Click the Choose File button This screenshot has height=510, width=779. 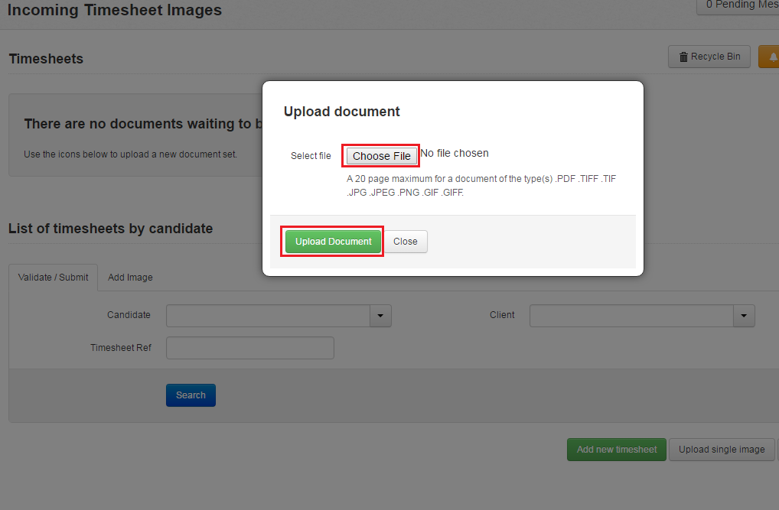pyautogui.click(x=382, y=156)
